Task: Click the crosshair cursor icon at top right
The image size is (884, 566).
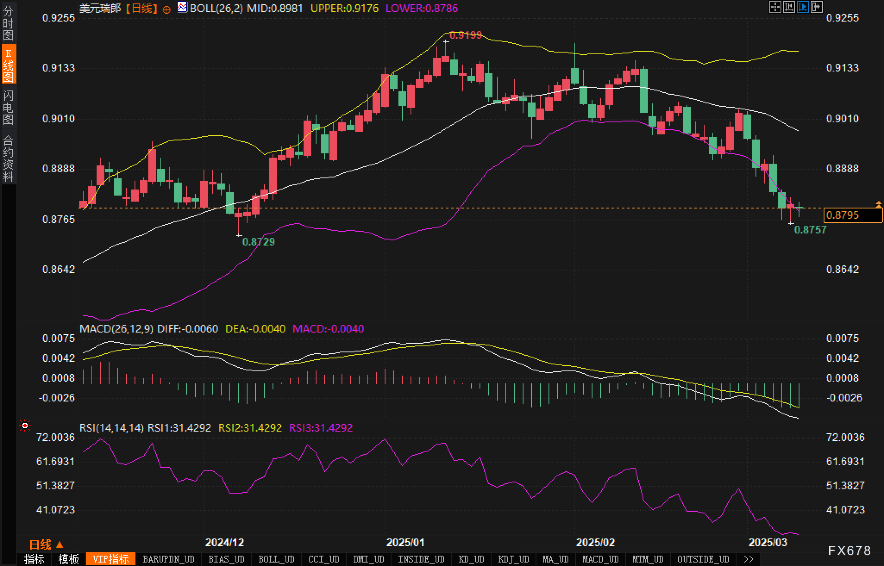Action: tap(775, 7)
